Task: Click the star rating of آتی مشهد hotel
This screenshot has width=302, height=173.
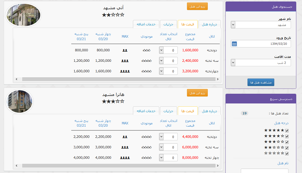Action: [x=113, y=15]
